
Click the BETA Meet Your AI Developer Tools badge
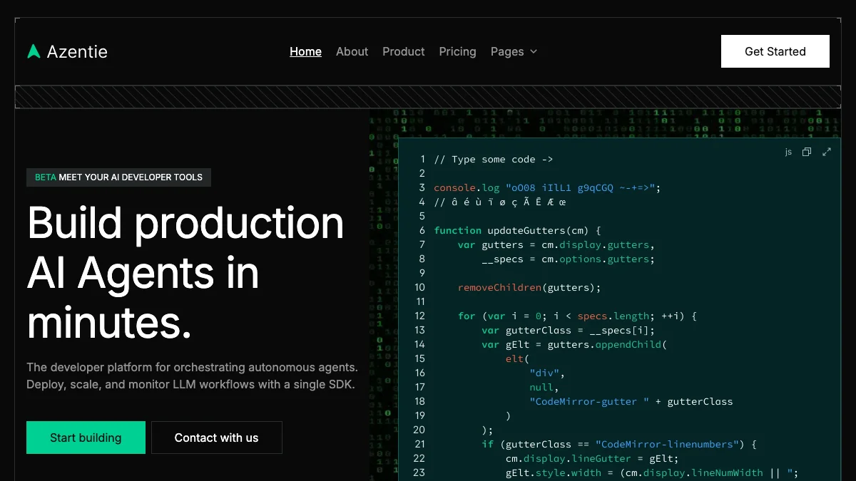(x=118, y=177)
